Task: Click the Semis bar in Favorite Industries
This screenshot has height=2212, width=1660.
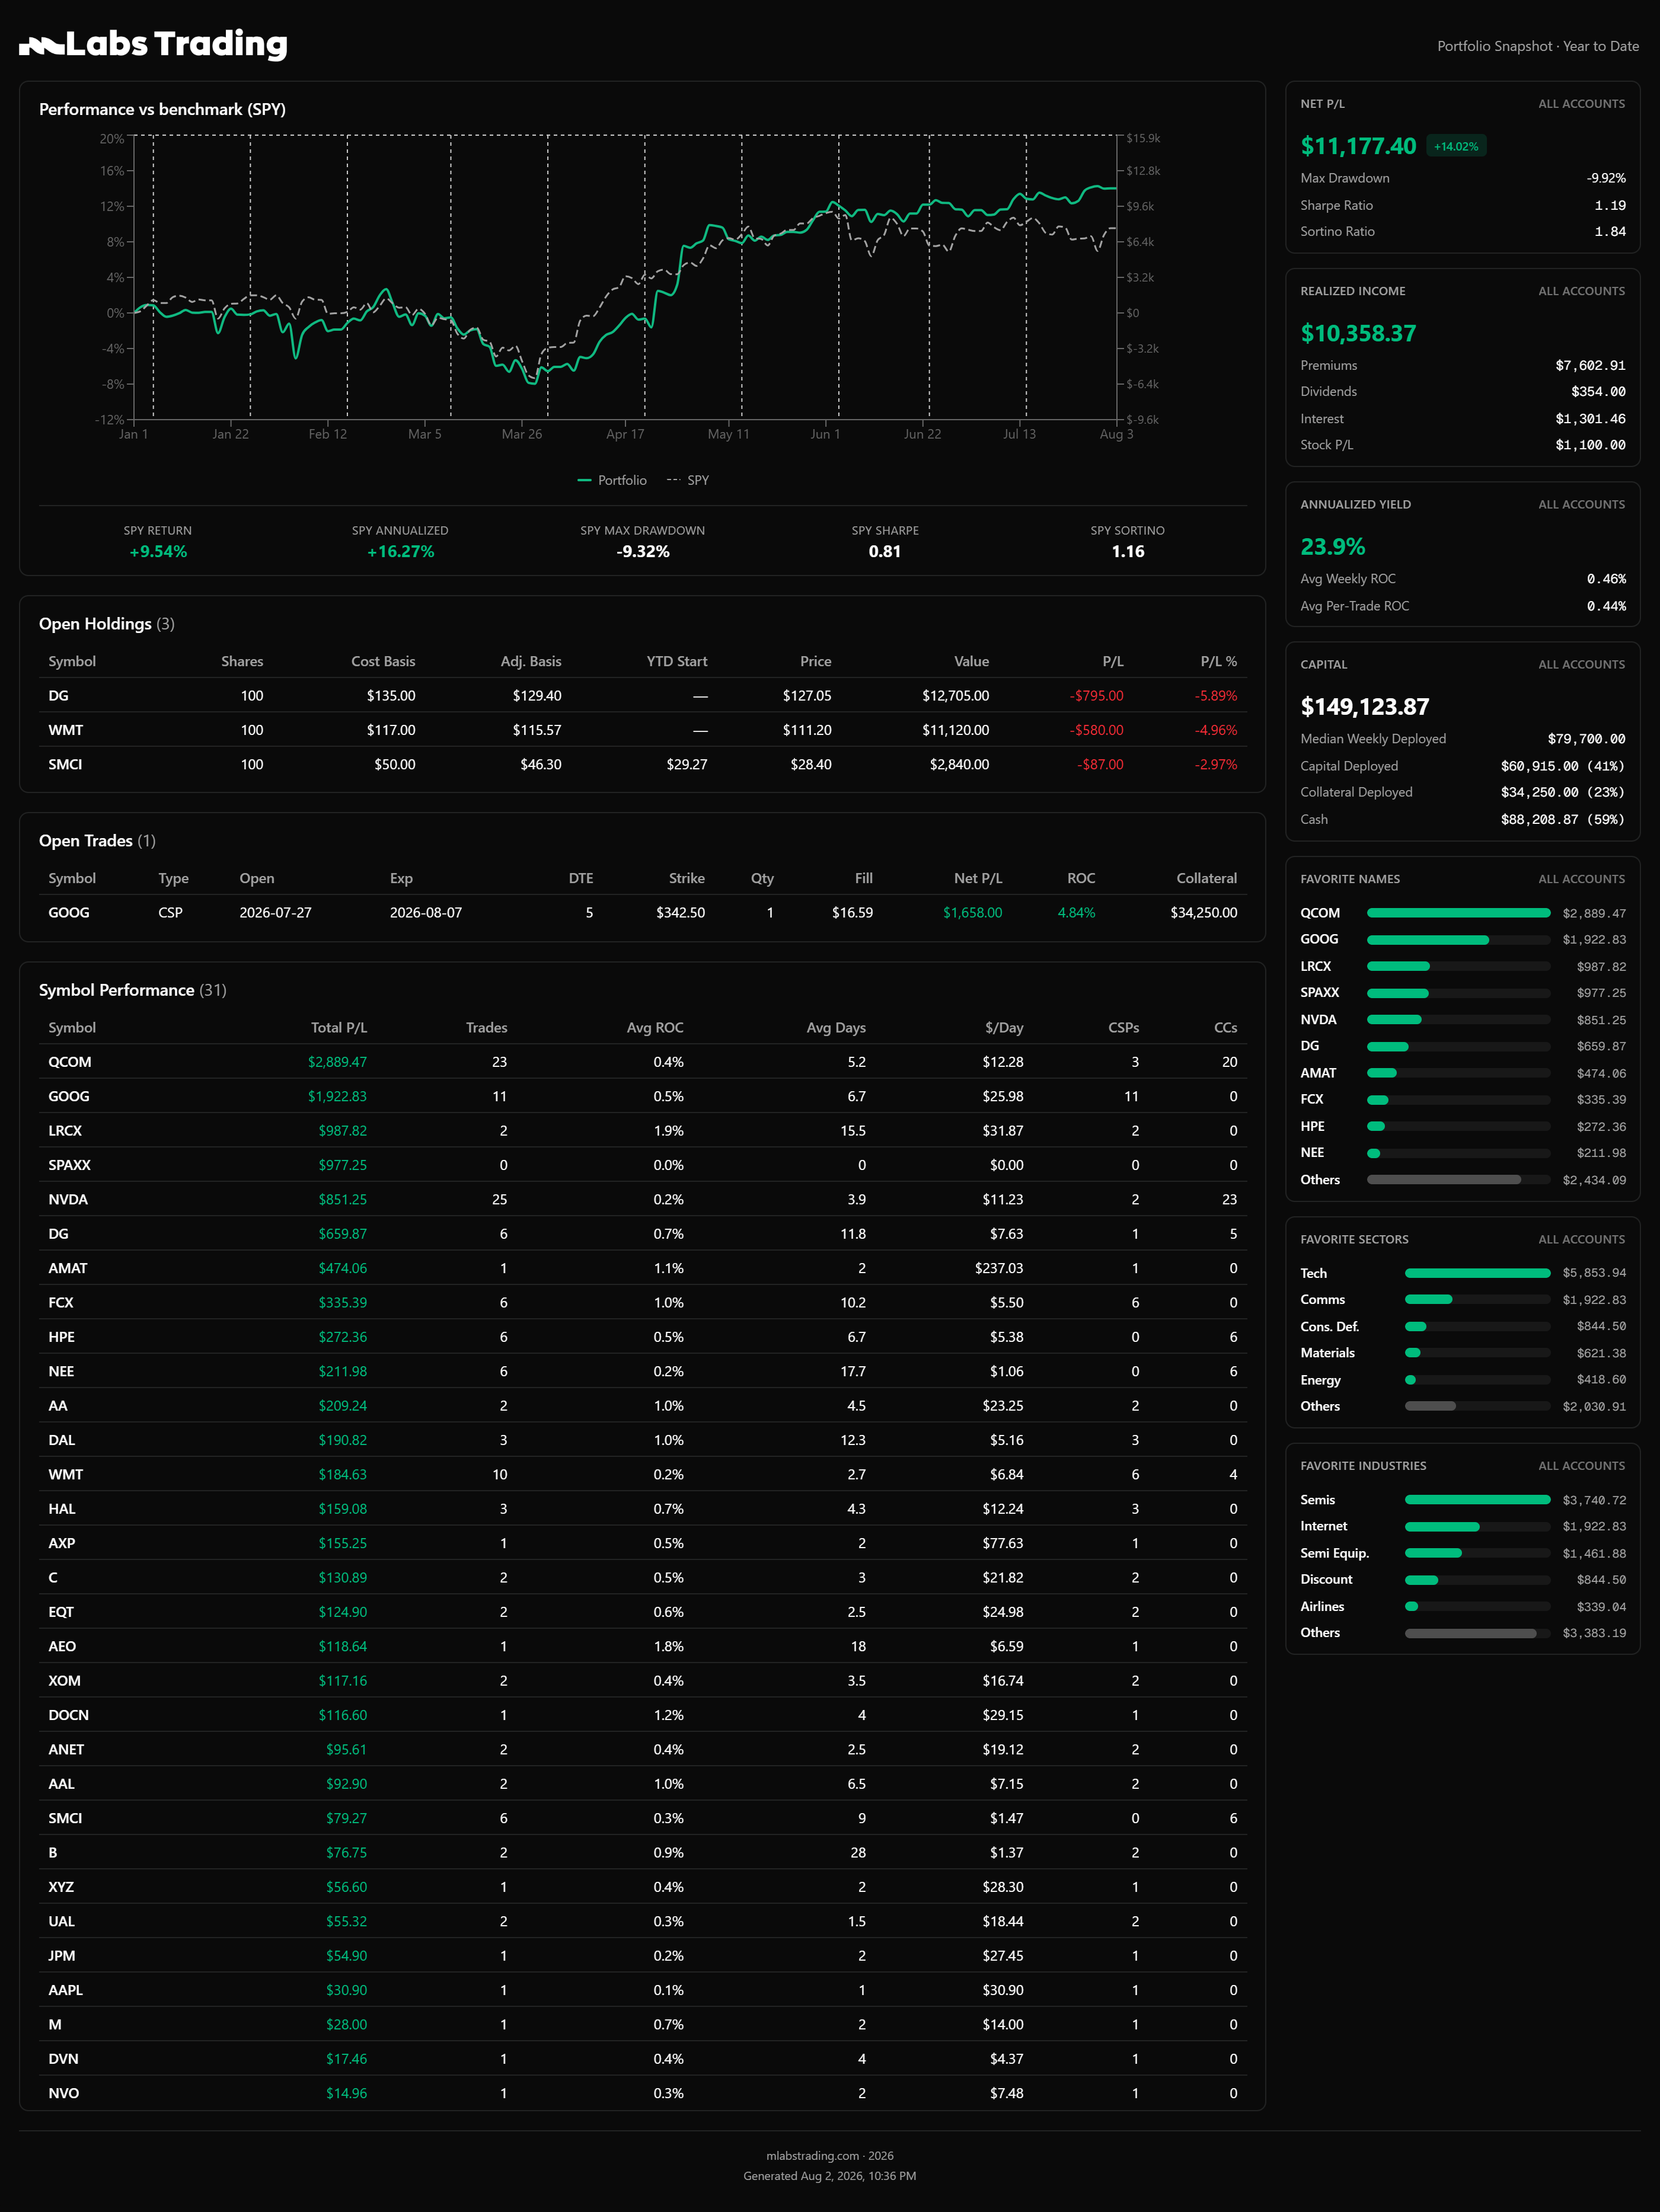Action: pyautogui.click(x=1477, y=1500)
